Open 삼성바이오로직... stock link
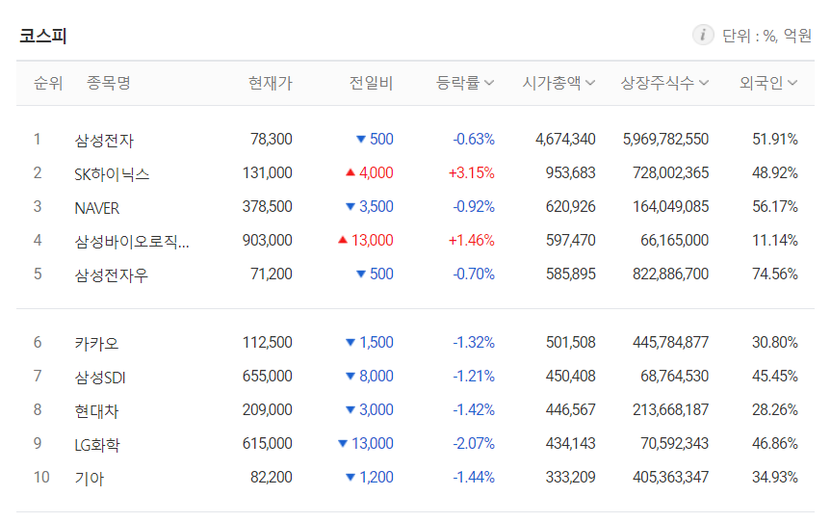 131,241
